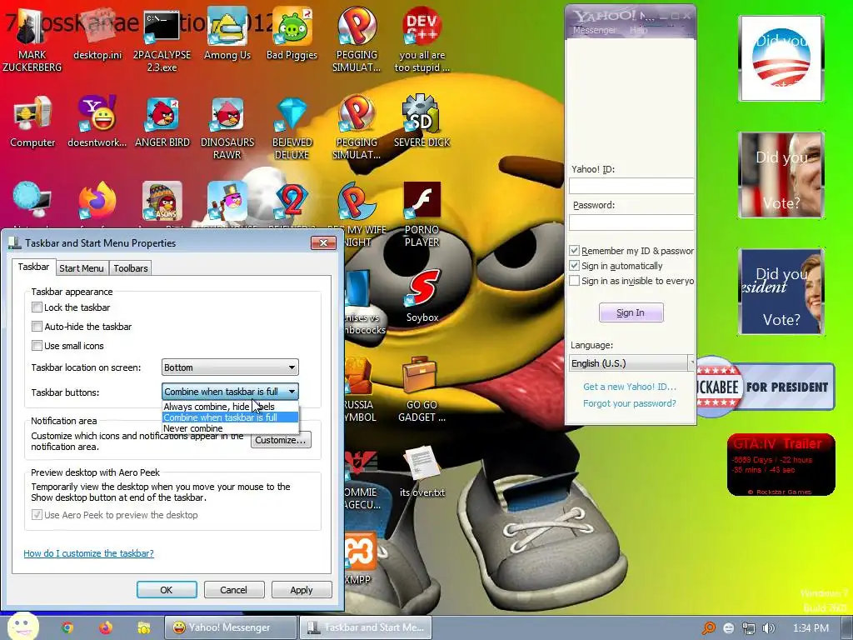Switch to the Toolbars tab
Viewport: 853px width, 640px height.
coord(131,268)
